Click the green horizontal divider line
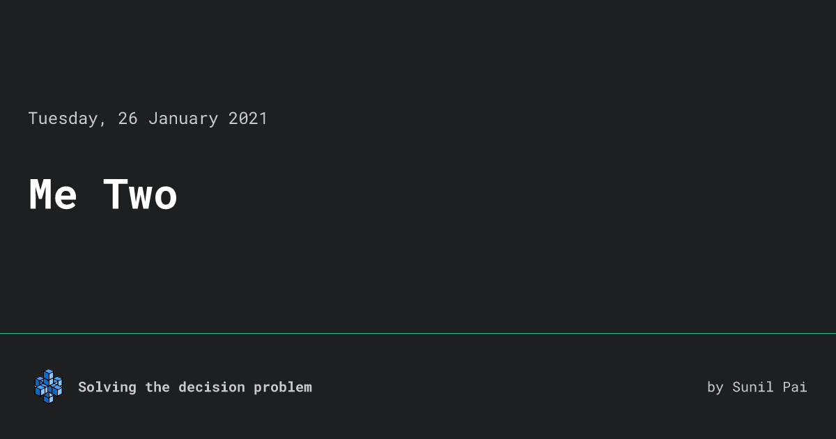The width and height of the screenshot is (836, 439). pyautogui.click(x=418, y=334)
